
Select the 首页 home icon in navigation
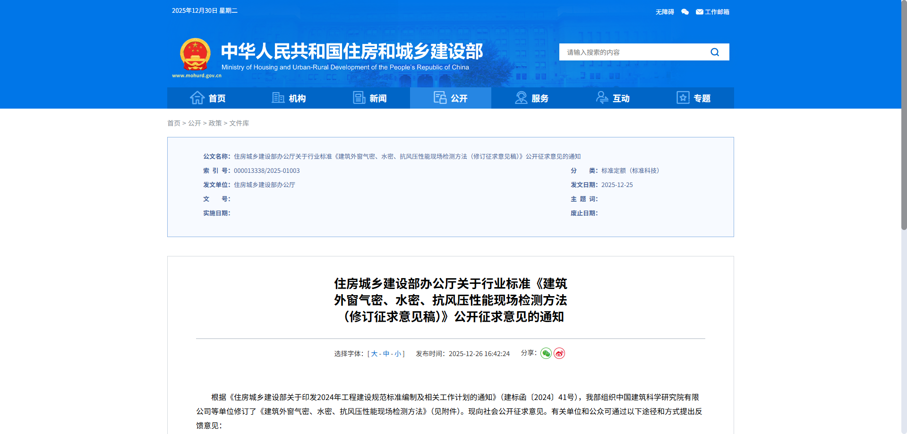(x=197, y=98)
